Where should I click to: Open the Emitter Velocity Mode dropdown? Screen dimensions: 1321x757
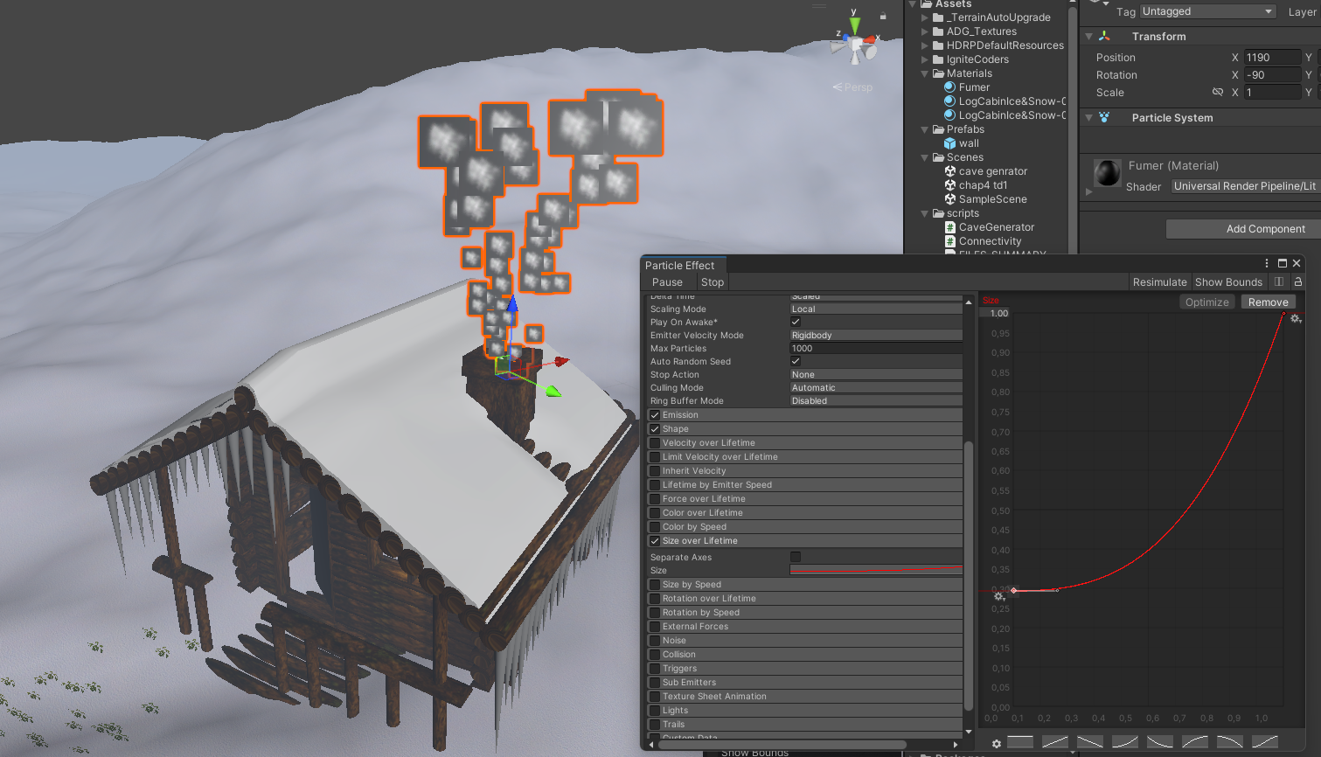click(875, 335)
